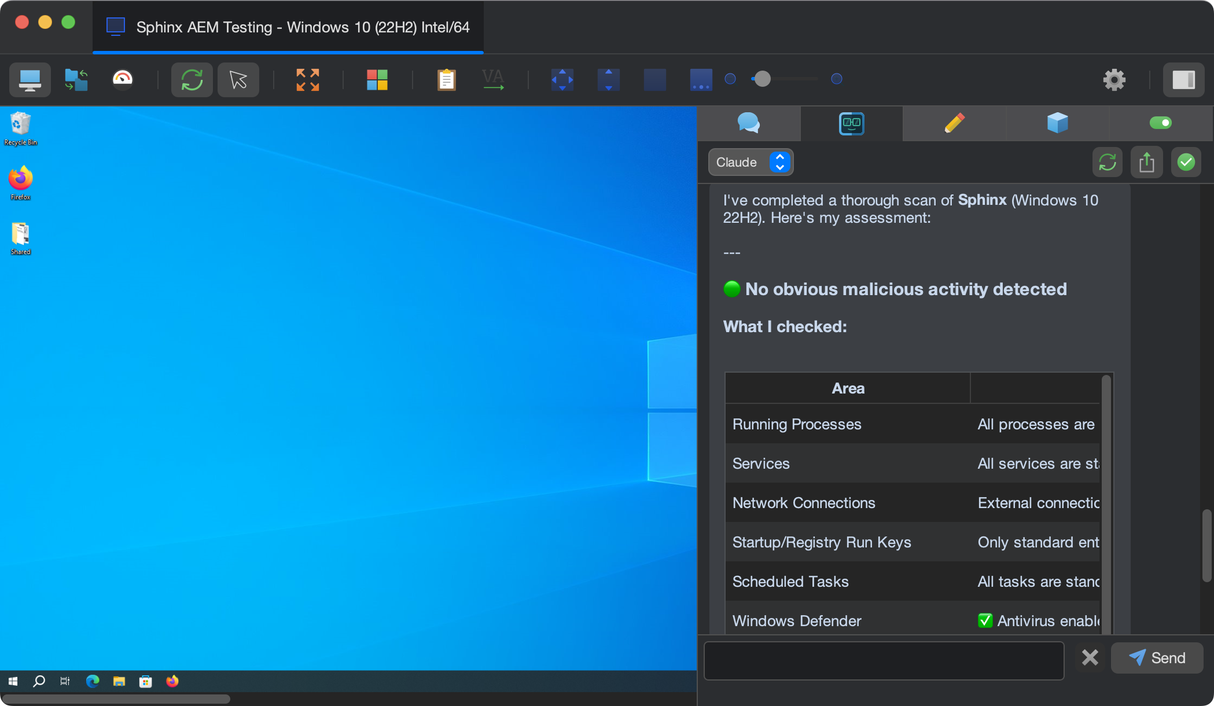Toggle the mouse pointer capture button

pos(238,80)
